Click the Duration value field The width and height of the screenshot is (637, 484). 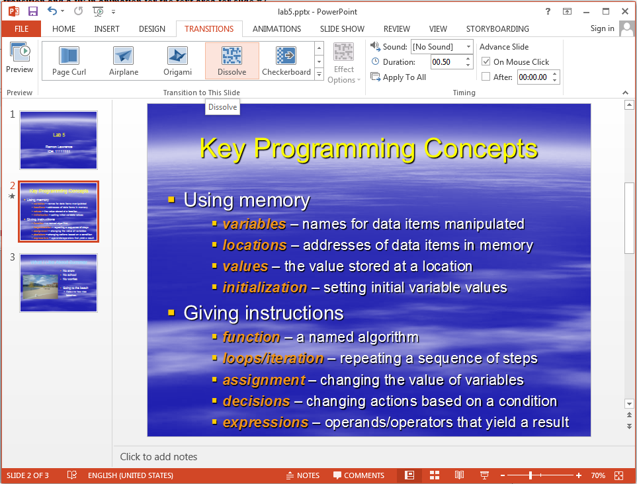coord(447,62)
